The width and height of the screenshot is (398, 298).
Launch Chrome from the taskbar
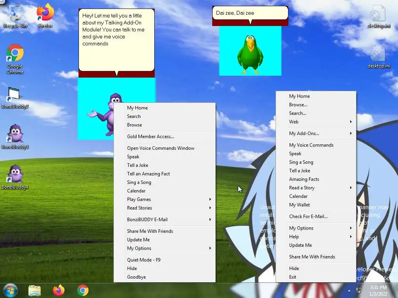(x=83, y=290)
